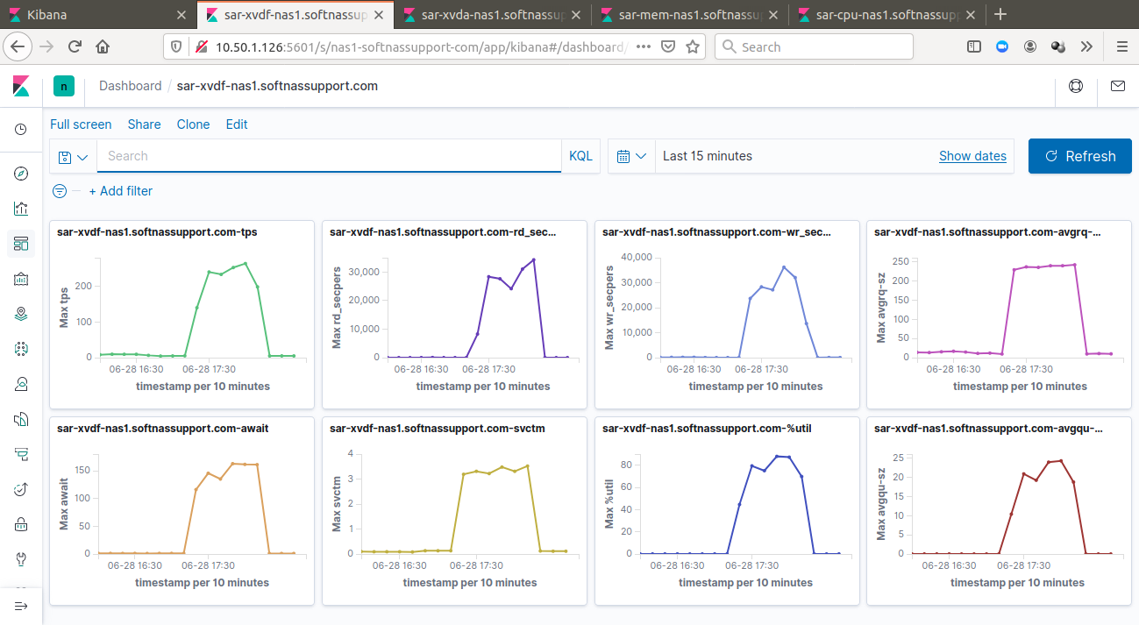Viewport: 1139px width, 625px height.
Task: Expand the Kibana side navigation
Action: (x=21, y=606)
